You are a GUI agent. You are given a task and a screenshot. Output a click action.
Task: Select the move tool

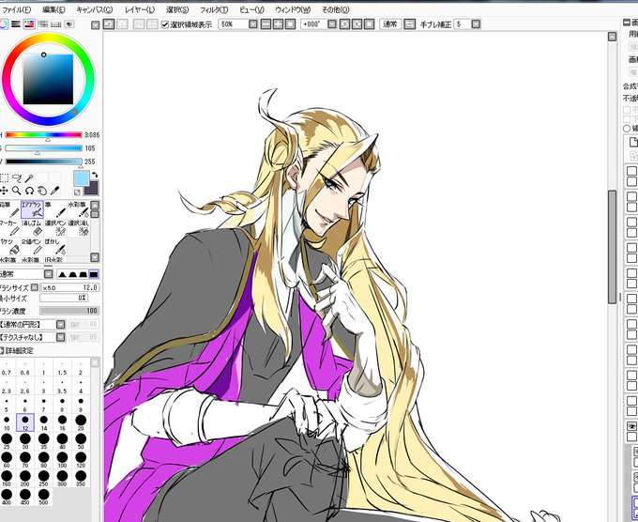[4, 191]
